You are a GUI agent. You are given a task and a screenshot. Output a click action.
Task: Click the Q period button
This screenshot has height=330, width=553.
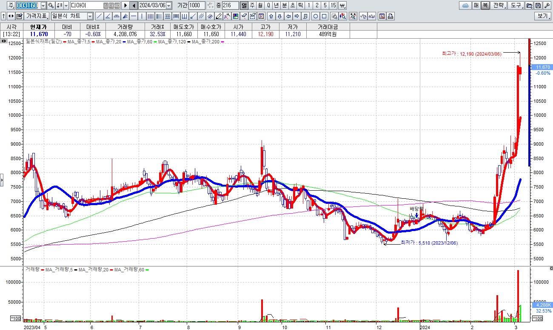coord(268,6)
